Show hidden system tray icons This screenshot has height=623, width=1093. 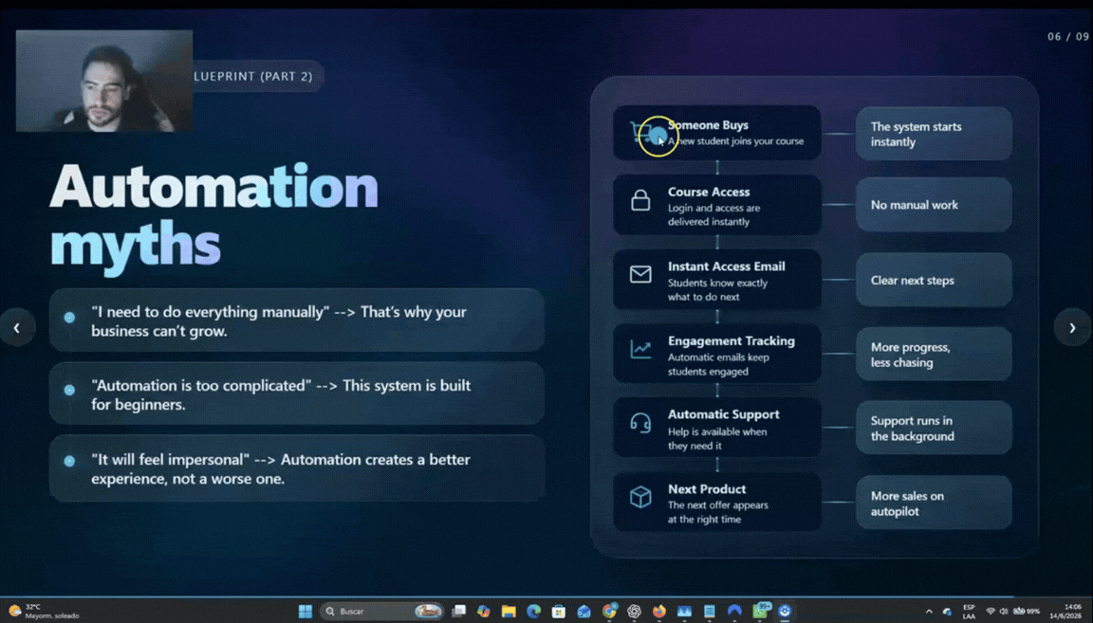click(929, 612)
